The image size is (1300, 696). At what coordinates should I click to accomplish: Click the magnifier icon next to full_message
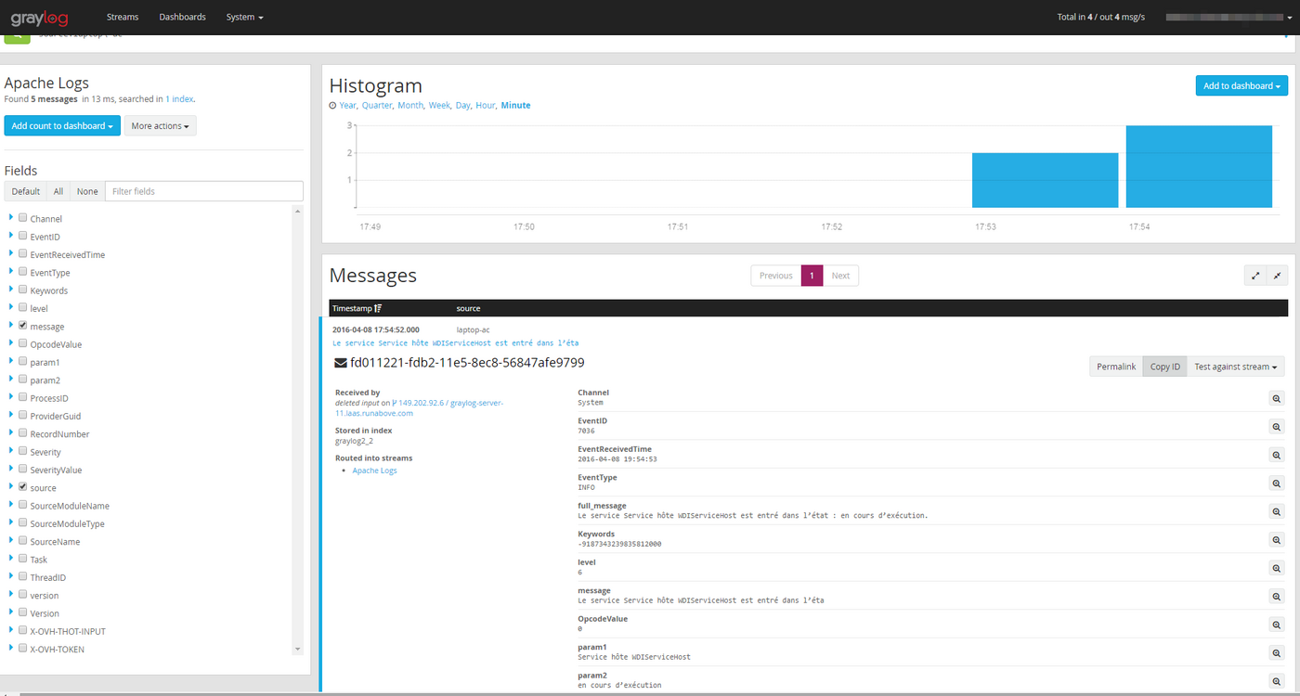tap(1276, 511)
